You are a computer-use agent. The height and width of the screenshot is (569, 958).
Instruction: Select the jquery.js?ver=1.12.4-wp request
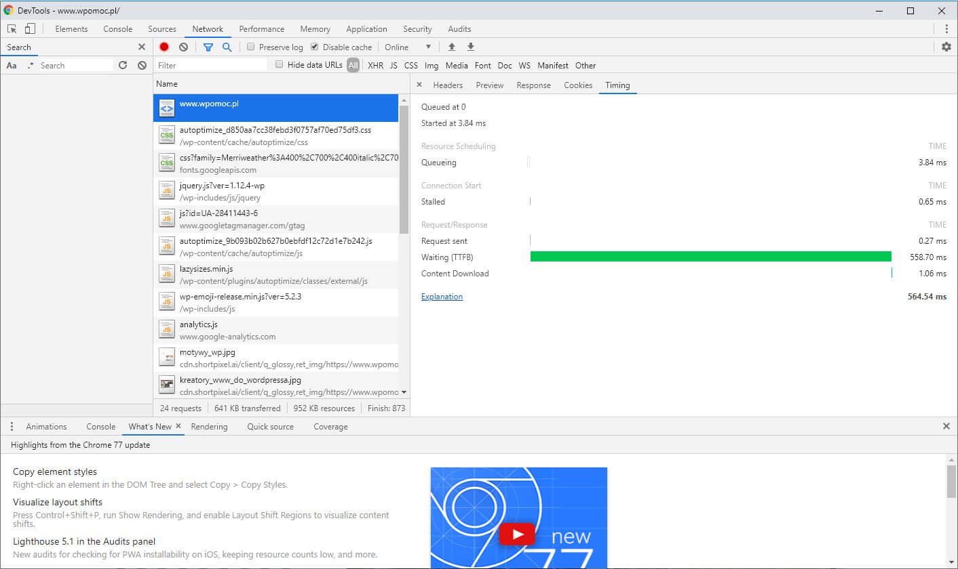click(x=275, y=191)
